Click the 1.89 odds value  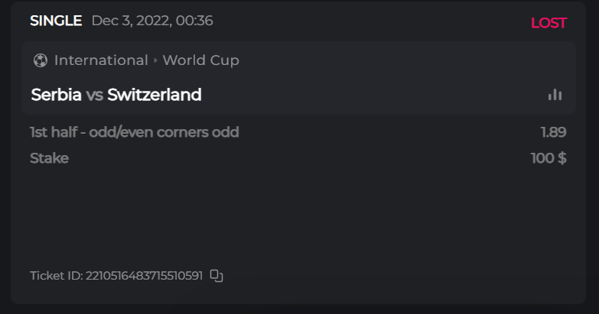553,132
